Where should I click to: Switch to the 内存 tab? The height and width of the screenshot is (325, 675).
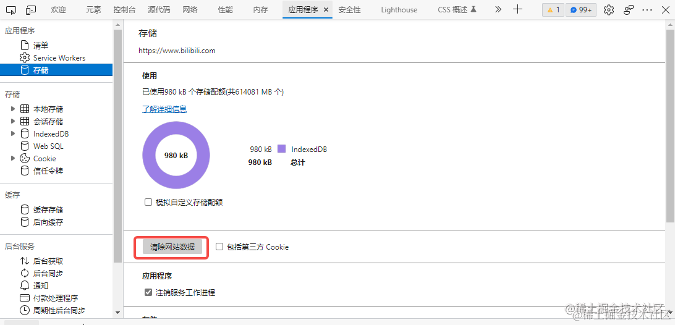(260, 10)
